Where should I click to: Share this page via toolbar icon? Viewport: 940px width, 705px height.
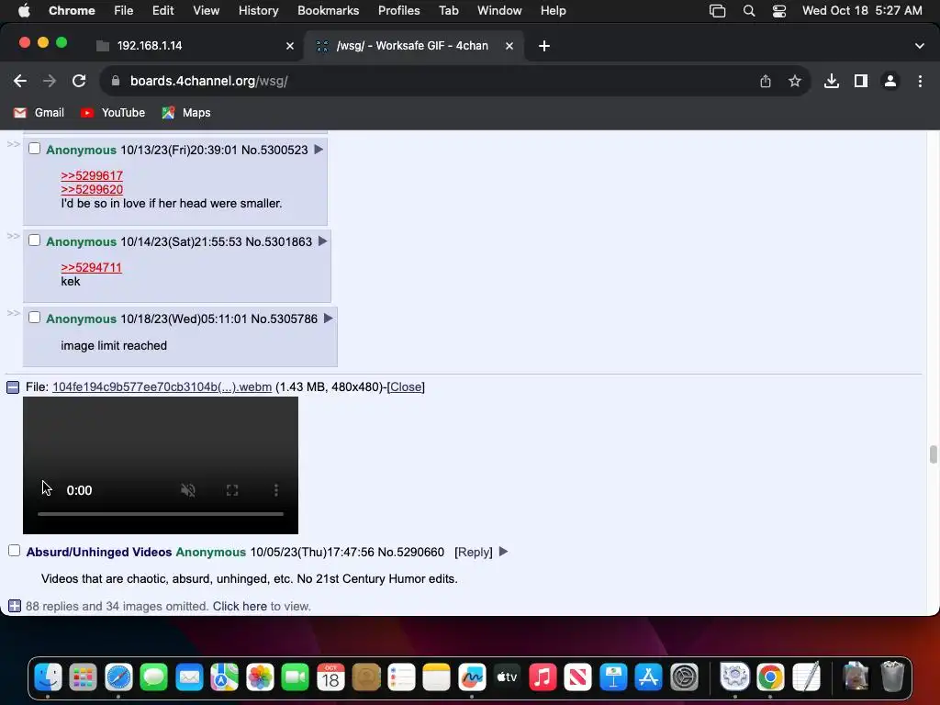766,81
